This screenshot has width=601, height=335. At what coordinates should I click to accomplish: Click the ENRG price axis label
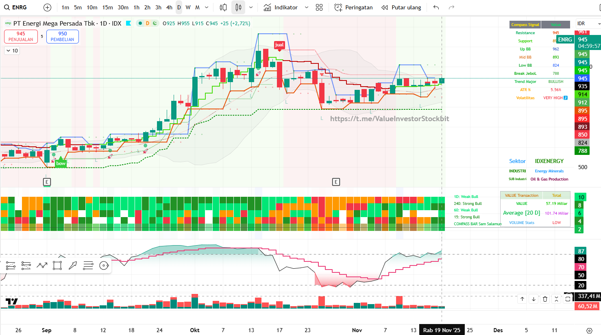[565, 39]
